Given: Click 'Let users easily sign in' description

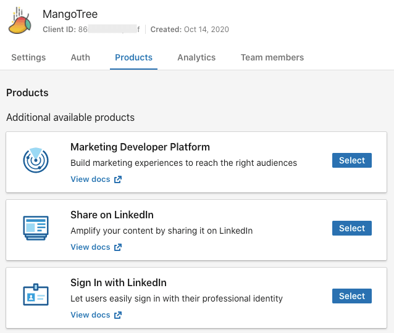Looking at the screenshot, I should 177,298.
